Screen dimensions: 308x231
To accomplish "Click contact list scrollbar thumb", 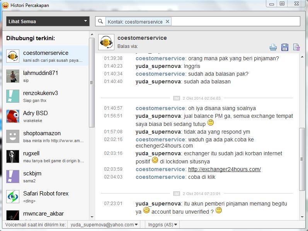I will [92, 83].
